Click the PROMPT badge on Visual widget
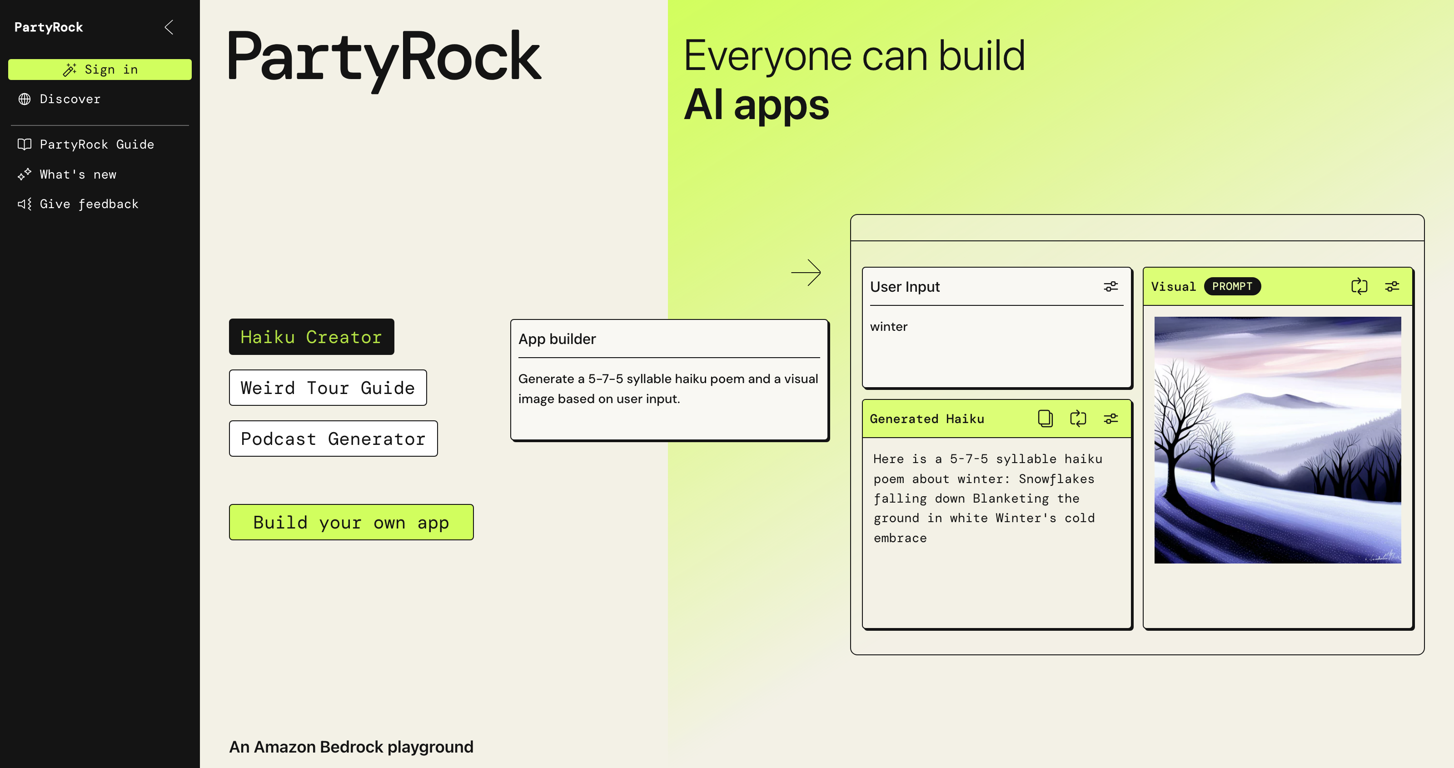The width and height of the screenshot is (1454, 768). click(1232, 286)
